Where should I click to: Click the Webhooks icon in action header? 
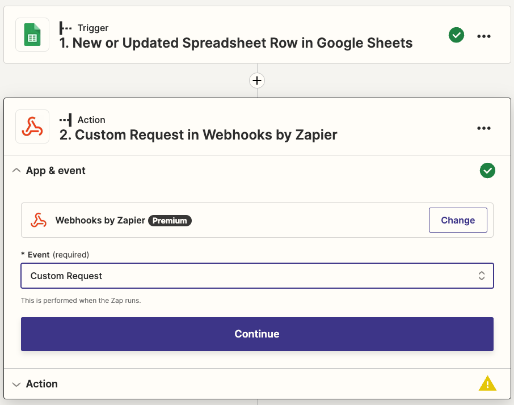[32, 127]
